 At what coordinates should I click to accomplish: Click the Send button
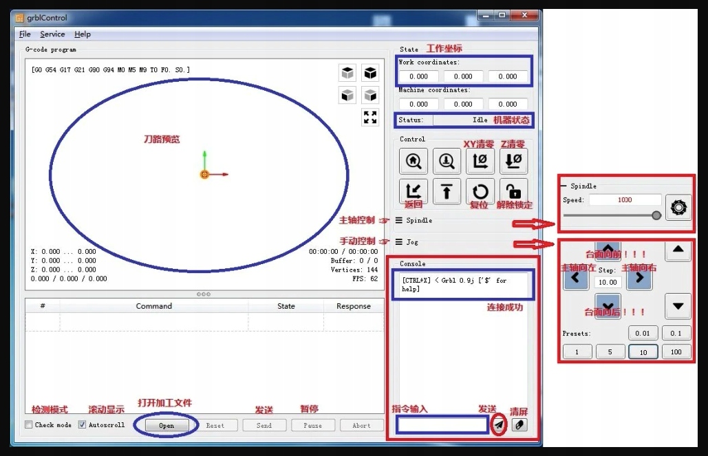pyautogui.click(x=264, y=425)
